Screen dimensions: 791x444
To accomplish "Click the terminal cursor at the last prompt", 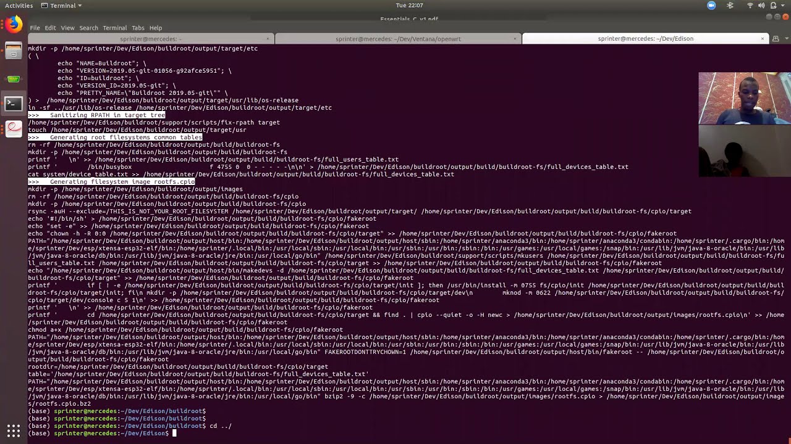I will (174, 434).
